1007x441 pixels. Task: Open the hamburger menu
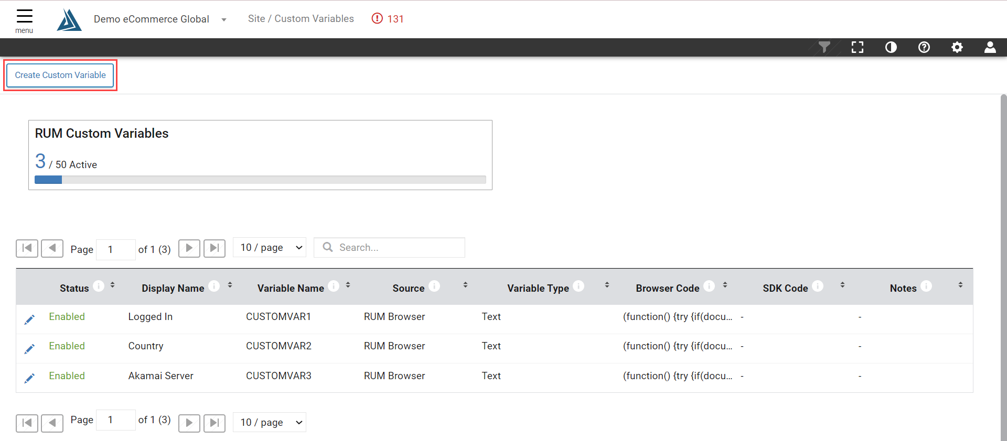pos(24,20)
